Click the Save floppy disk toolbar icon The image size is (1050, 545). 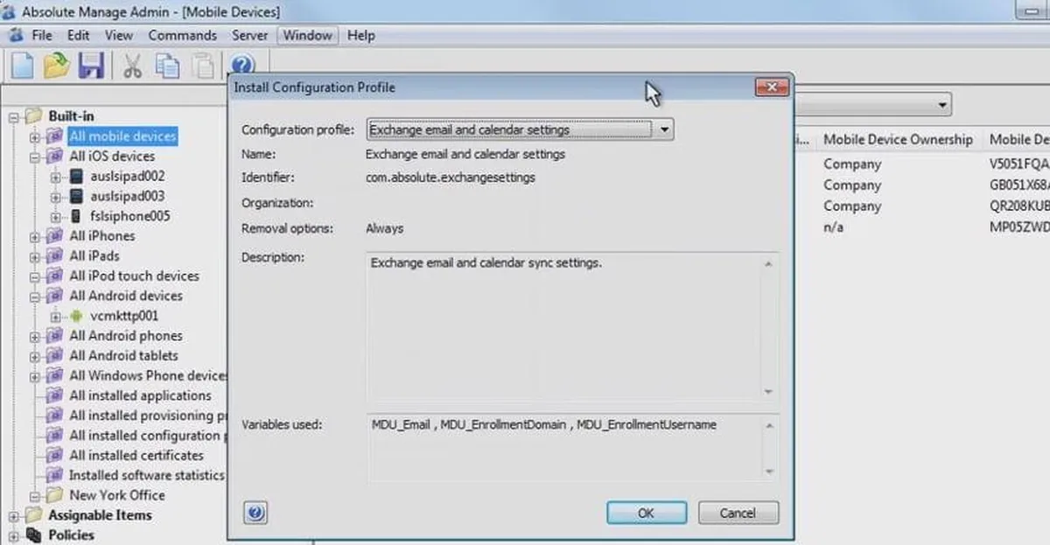click(x=91, y=66)
